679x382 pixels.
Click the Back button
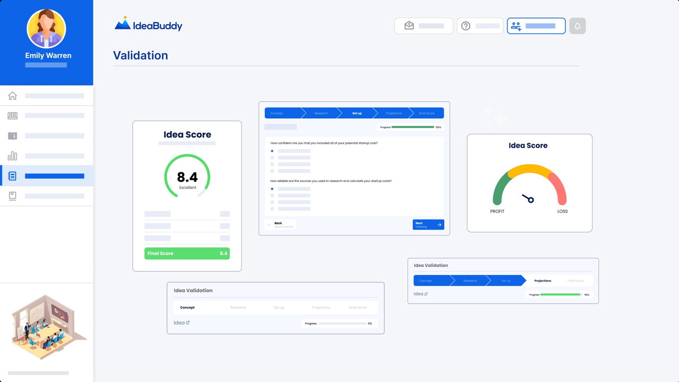click(280, 224)
